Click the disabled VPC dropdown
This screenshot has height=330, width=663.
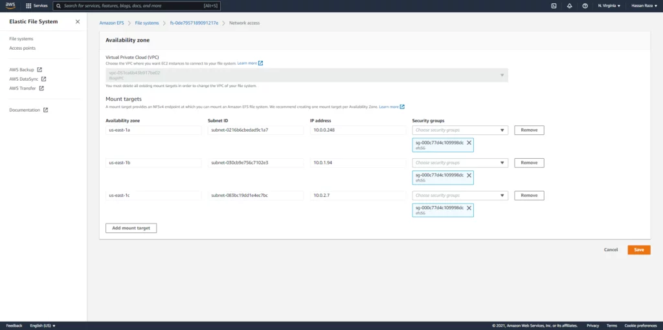click(x=306, y=75)
